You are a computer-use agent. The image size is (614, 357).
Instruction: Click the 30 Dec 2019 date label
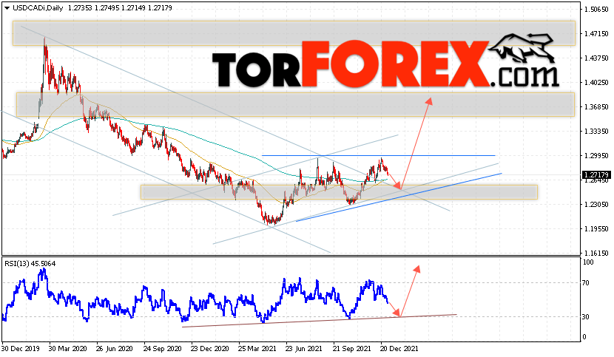[21, 348]
